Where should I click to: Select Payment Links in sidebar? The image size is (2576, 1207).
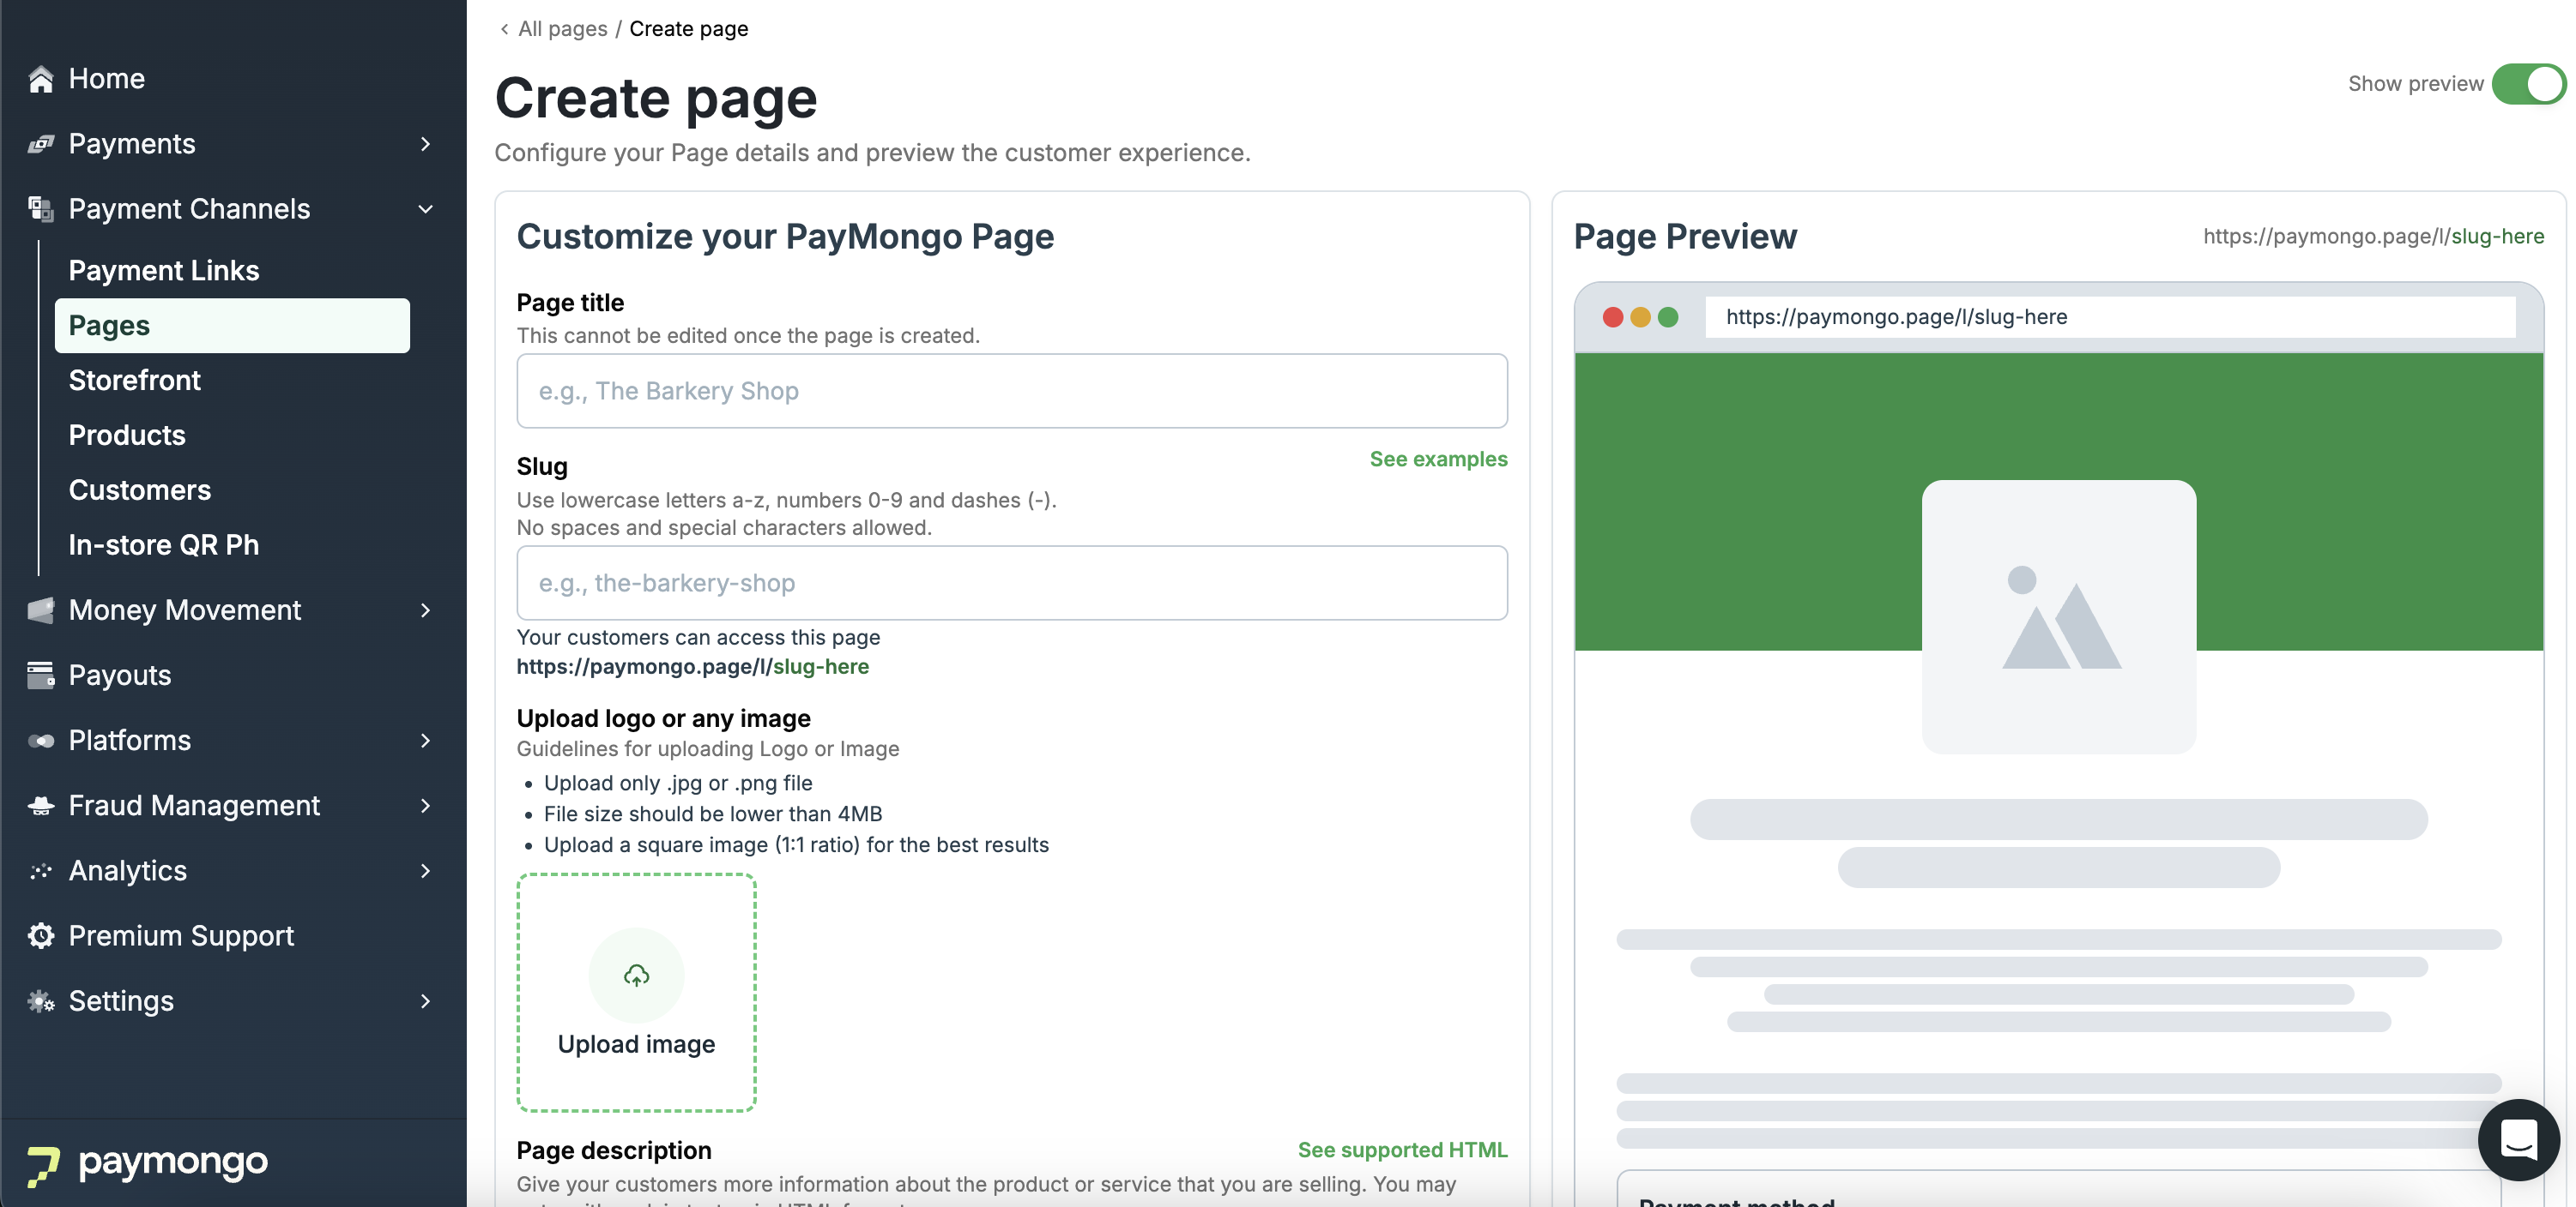(163, 271)
